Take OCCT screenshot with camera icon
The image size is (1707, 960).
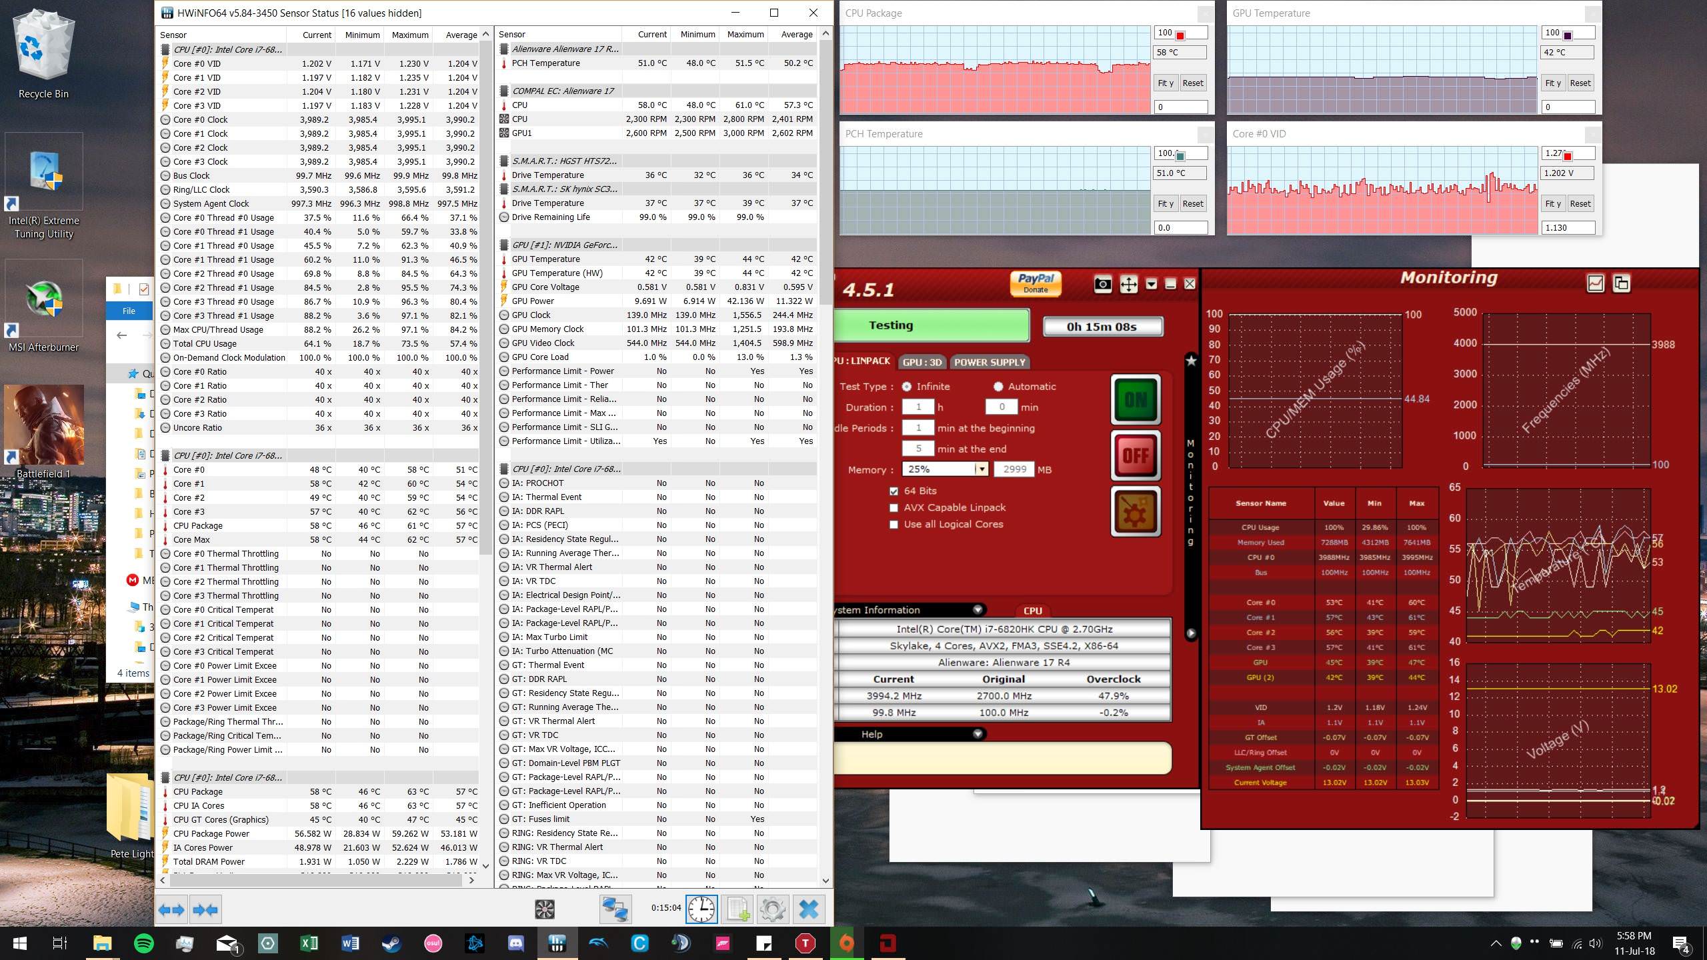pyautogui.click(x=1103, y=285)
